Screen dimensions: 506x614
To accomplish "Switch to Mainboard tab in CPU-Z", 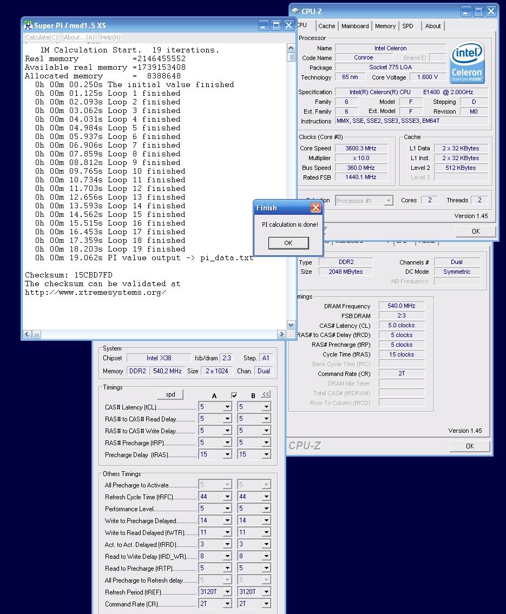I will (x=355, y=26).
